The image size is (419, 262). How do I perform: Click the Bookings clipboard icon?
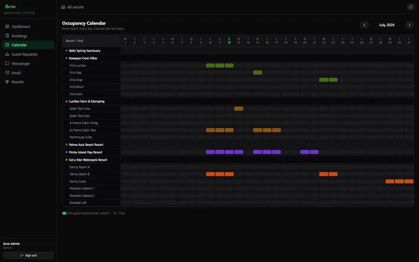tap(7, 35)
